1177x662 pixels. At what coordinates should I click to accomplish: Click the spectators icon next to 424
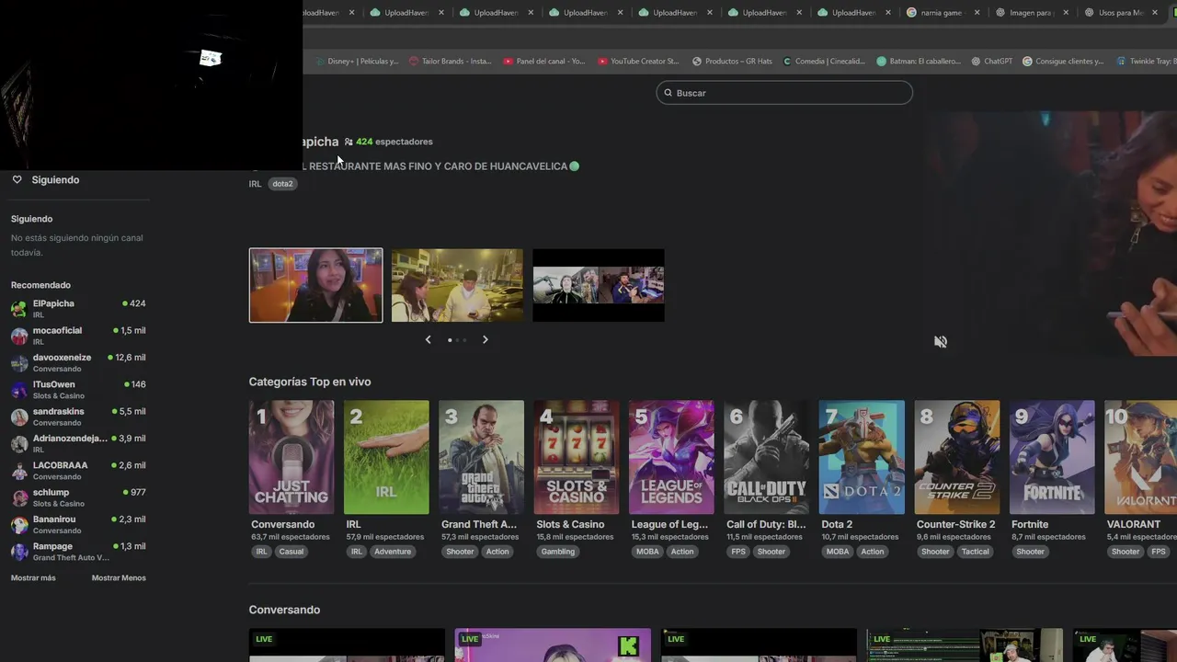click(349, 142)
